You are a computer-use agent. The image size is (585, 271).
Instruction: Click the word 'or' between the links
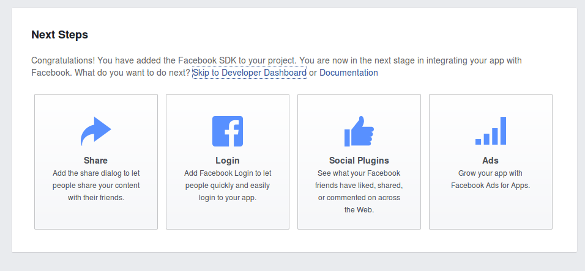313,73
